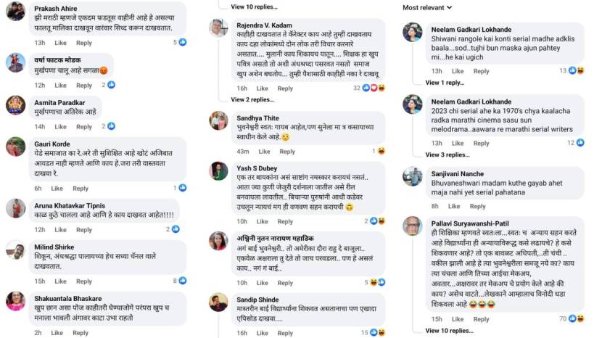Open Rajendra V. Kadam's profile avatar
602x338 pixels.
tap(218, 28)
